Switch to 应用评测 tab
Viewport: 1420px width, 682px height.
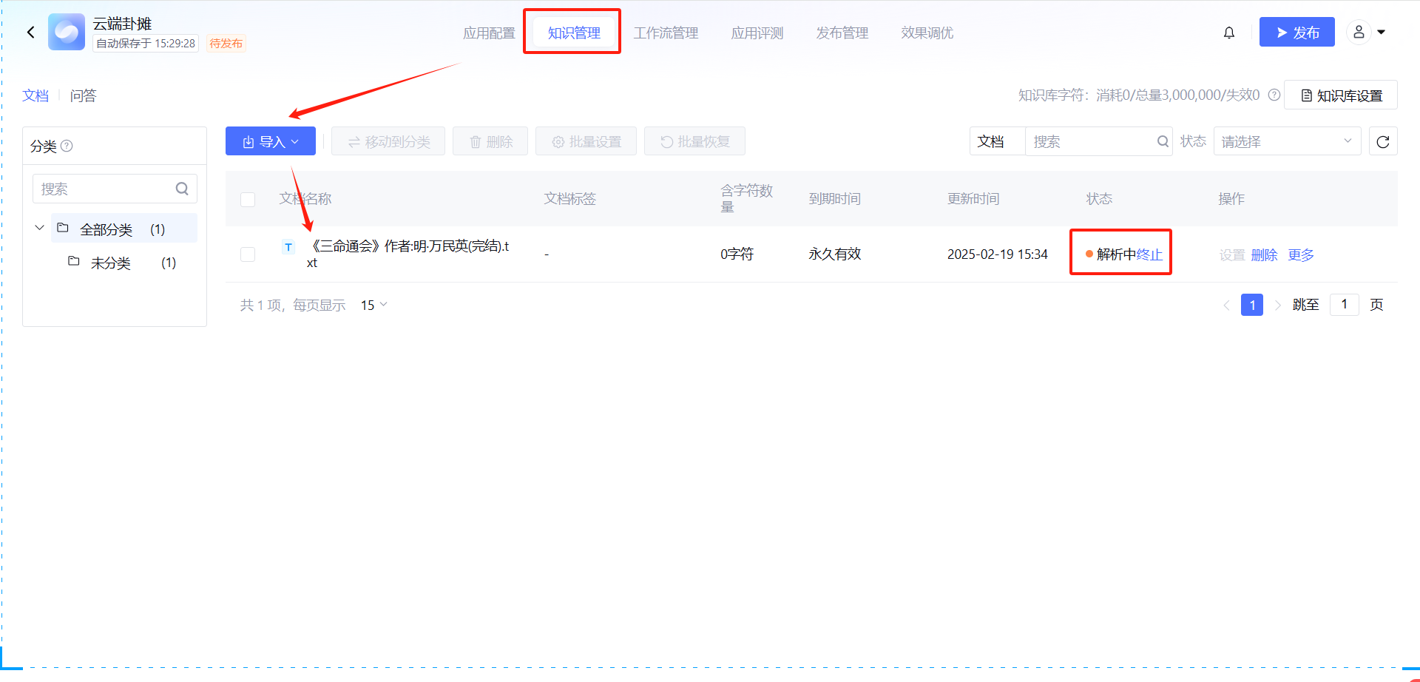(x=757, y=33)
